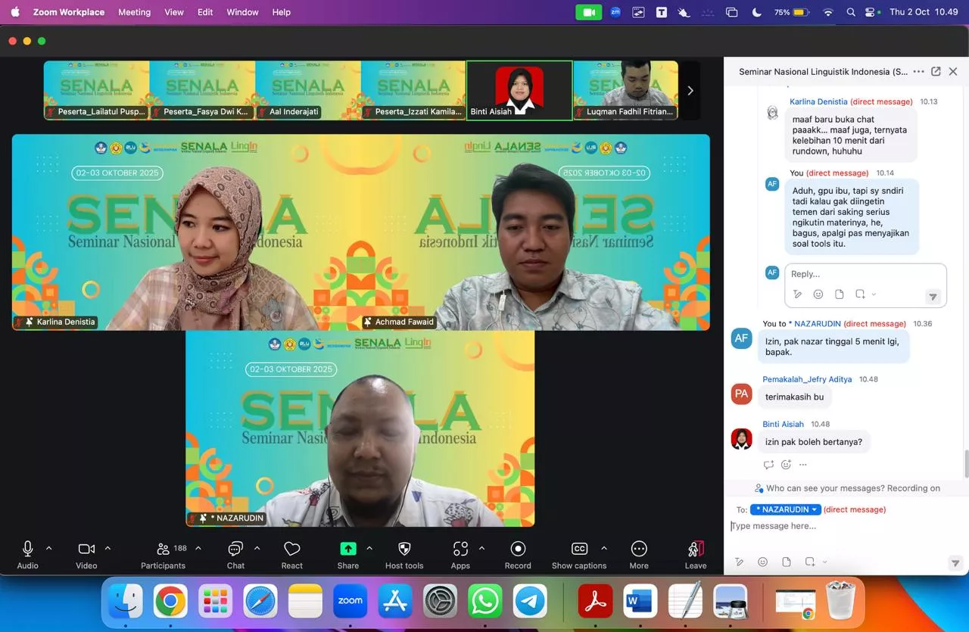Screen dimensions: 969x632
Task: Open Host tools shield
Action: point(404,555)
